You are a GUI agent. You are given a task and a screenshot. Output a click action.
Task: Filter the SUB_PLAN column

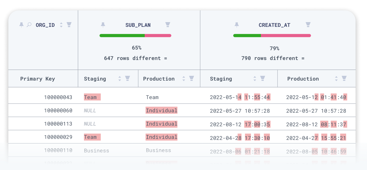(x=168, y=24)
